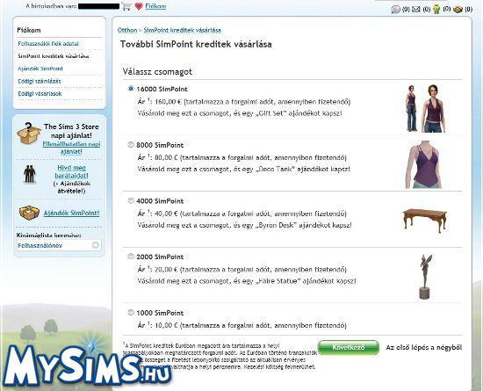Follow the Otthon breadcrumb link
The height and width of the screenshot is (391, 483).
[x=127, y=30]
